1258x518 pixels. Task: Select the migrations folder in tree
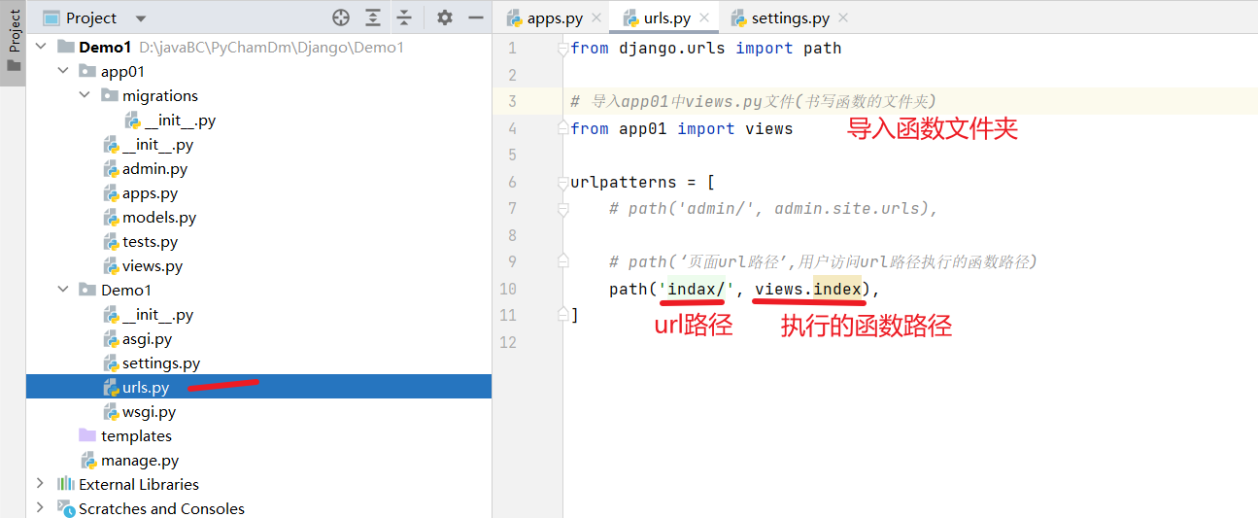point(160,95)
